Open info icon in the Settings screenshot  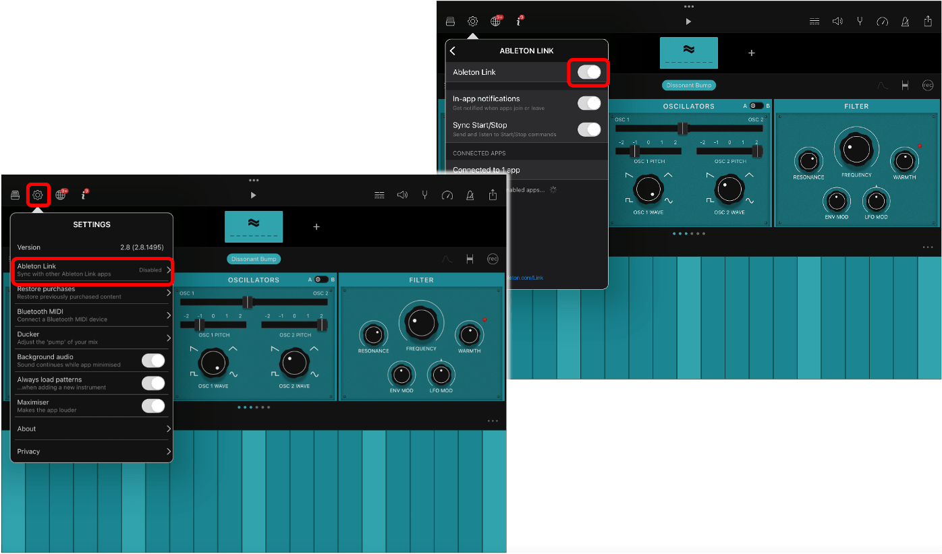point(84,195)
